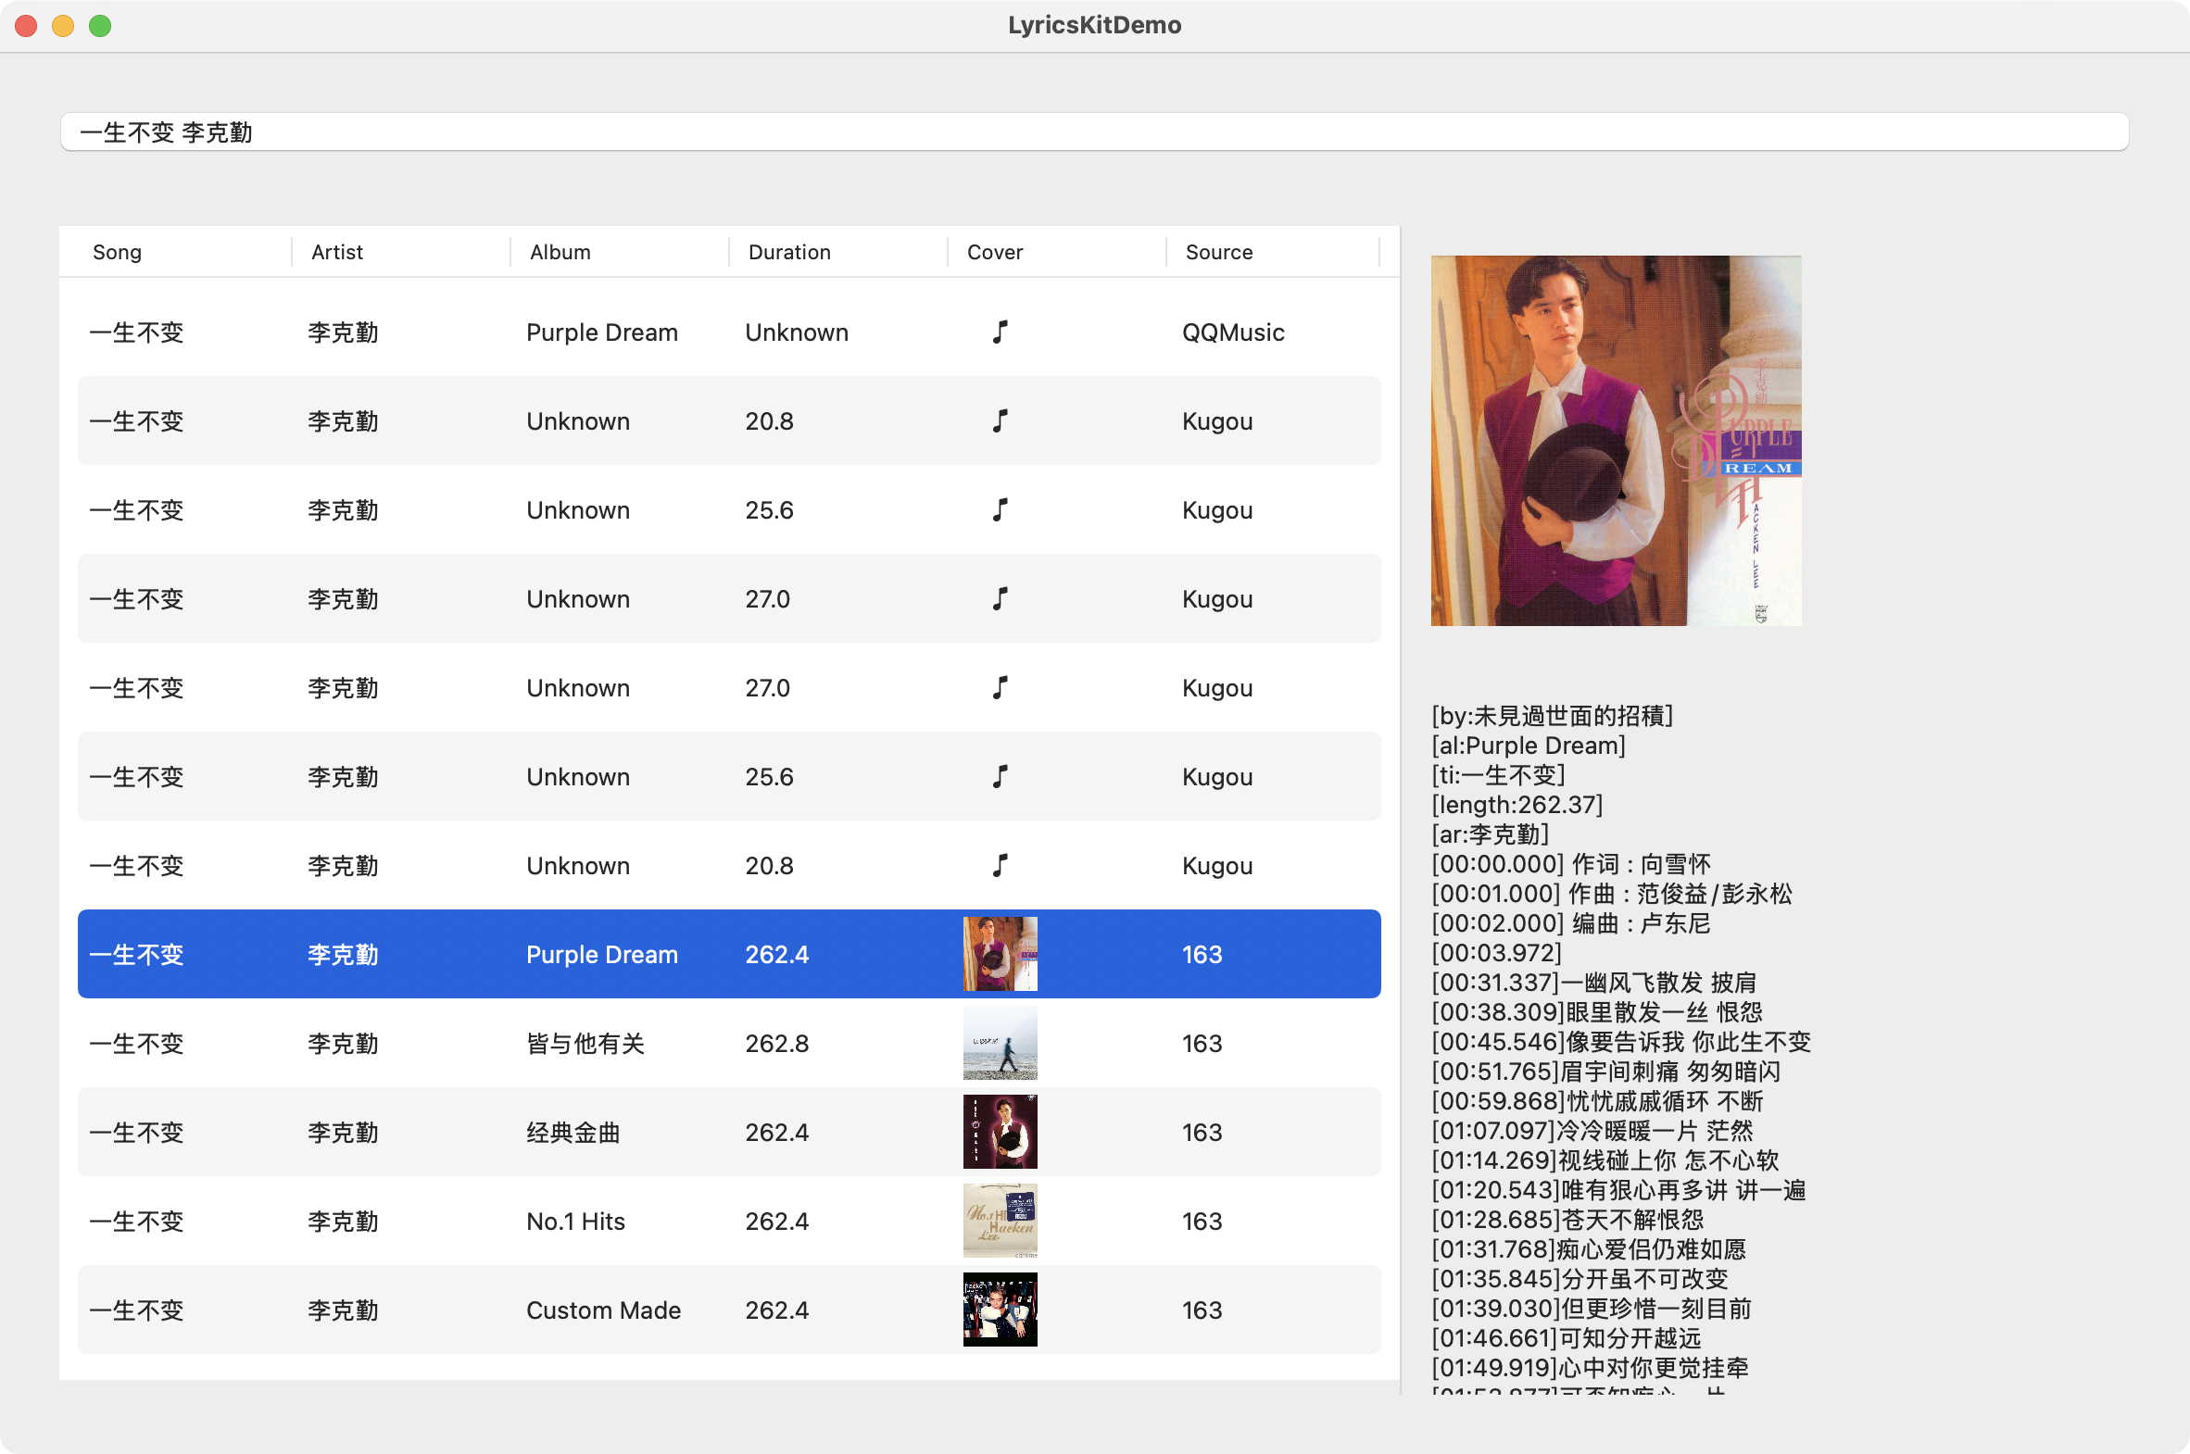Click the No.1 Hits album cover thumbnail
Screen dimensions: 2190x1454
point(999,1222)
